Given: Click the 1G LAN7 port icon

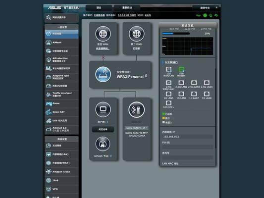Looking at the screenshot, I should pos(194,94).
